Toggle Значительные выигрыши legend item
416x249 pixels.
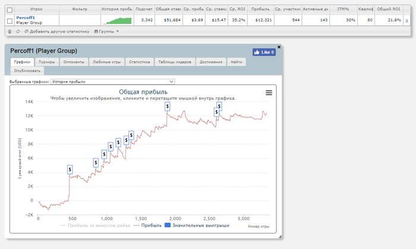(197, 225)
